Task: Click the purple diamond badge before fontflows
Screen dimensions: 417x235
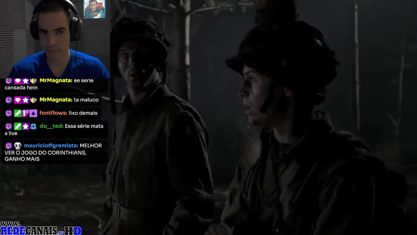Action: click(33, 113)
